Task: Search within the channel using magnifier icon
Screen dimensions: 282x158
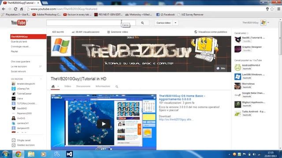Action: pyautogui.click(x=117, y=86)
